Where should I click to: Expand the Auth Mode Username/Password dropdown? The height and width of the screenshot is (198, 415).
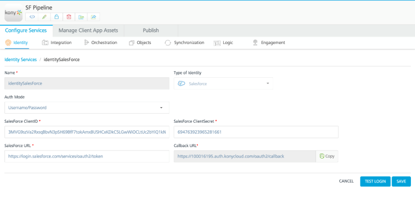coord(87,108)
